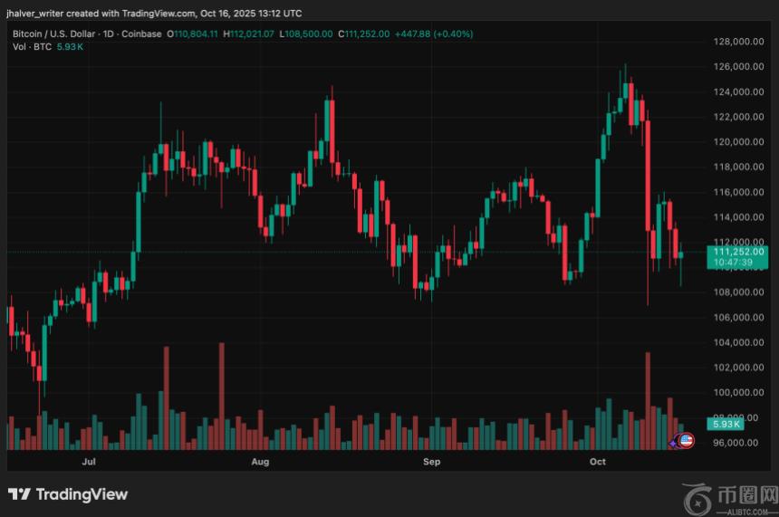Click the purple sparkle event icon
Screen dimensions: 779x517
point(675,441)
